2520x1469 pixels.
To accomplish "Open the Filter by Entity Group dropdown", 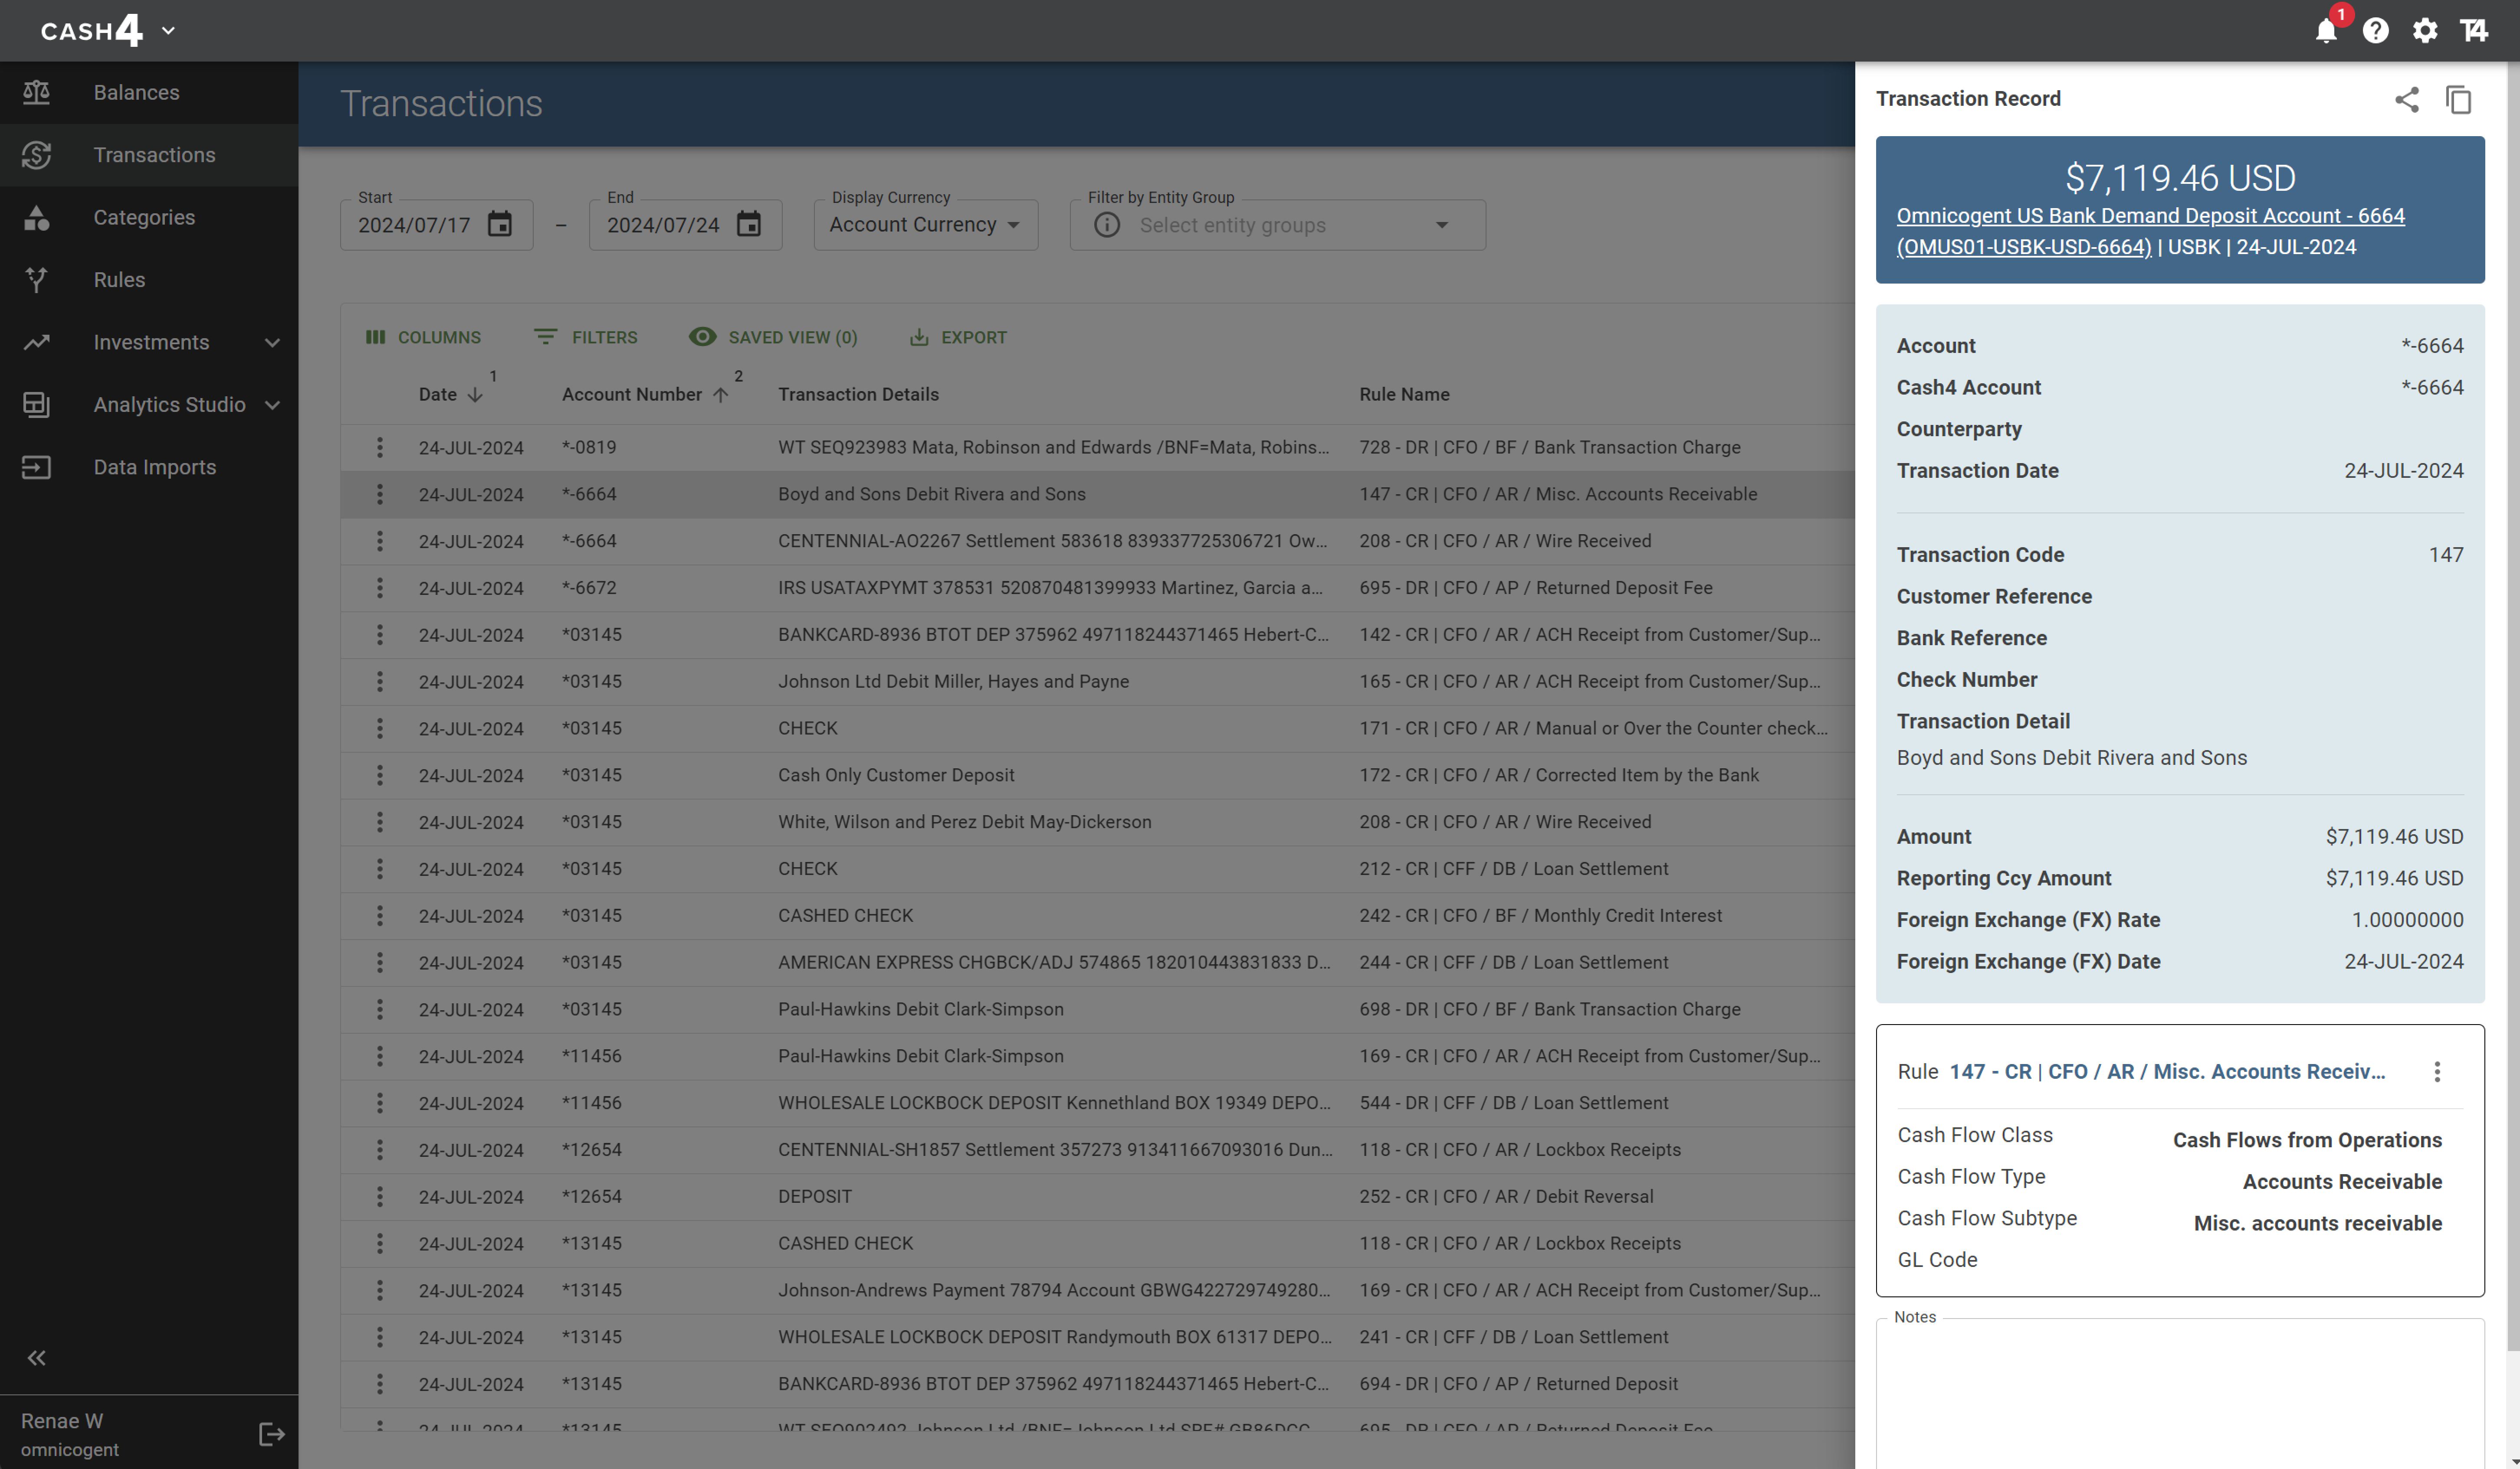I will tap(1277, 225).
